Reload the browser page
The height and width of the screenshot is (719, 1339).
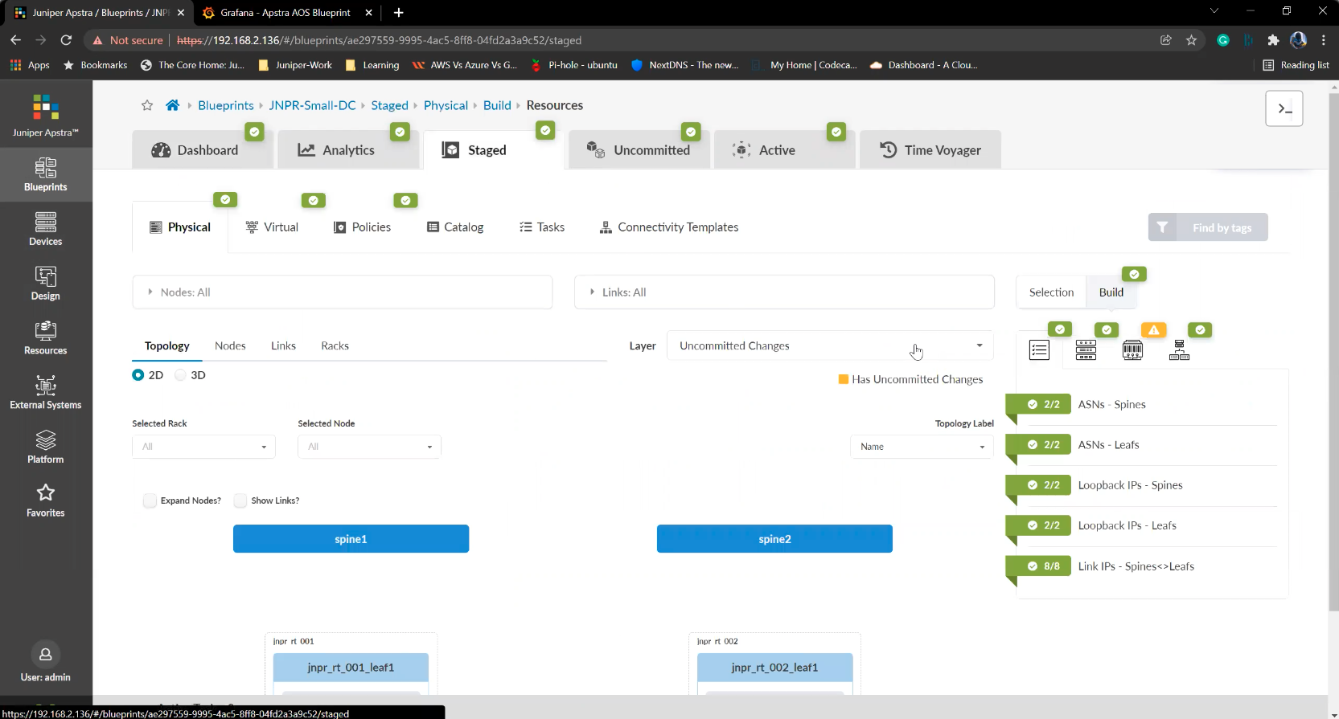(67, 40)
